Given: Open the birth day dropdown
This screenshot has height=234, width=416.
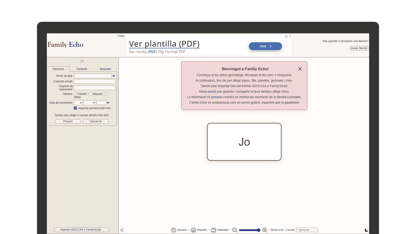Looking at the screenshot, I should 78,103.
